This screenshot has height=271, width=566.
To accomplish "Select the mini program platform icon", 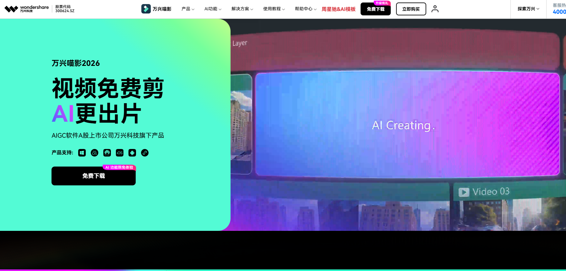I will pyautogui.click(x=145, y=153).
